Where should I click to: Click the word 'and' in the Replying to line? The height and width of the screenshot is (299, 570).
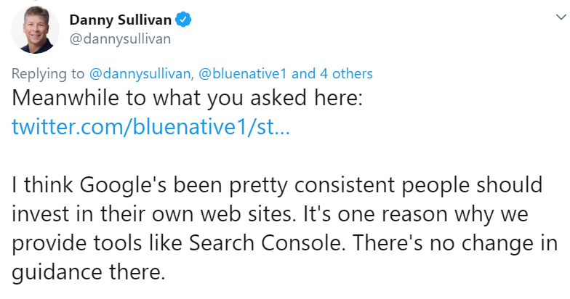tap(303, 73)
